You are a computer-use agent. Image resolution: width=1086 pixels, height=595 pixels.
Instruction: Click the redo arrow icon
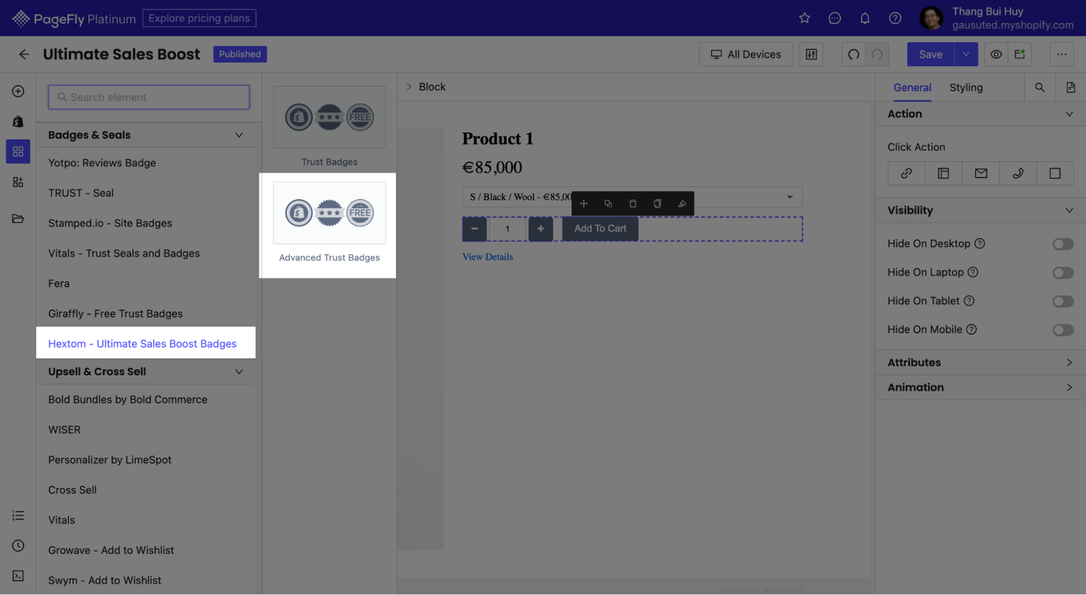877,54
